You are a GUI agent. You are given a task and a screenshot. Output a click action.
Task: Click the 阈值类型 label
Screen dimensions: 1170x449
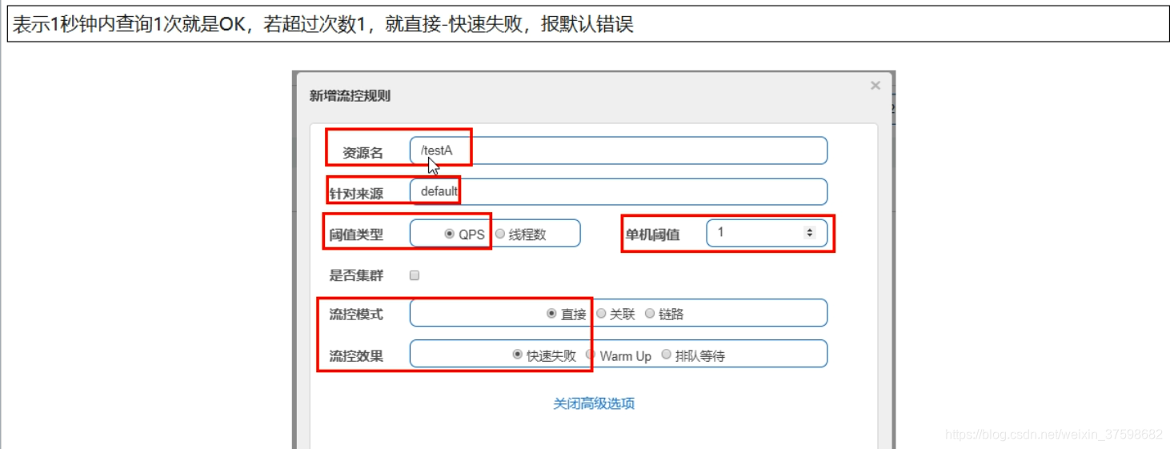(356, 235)
